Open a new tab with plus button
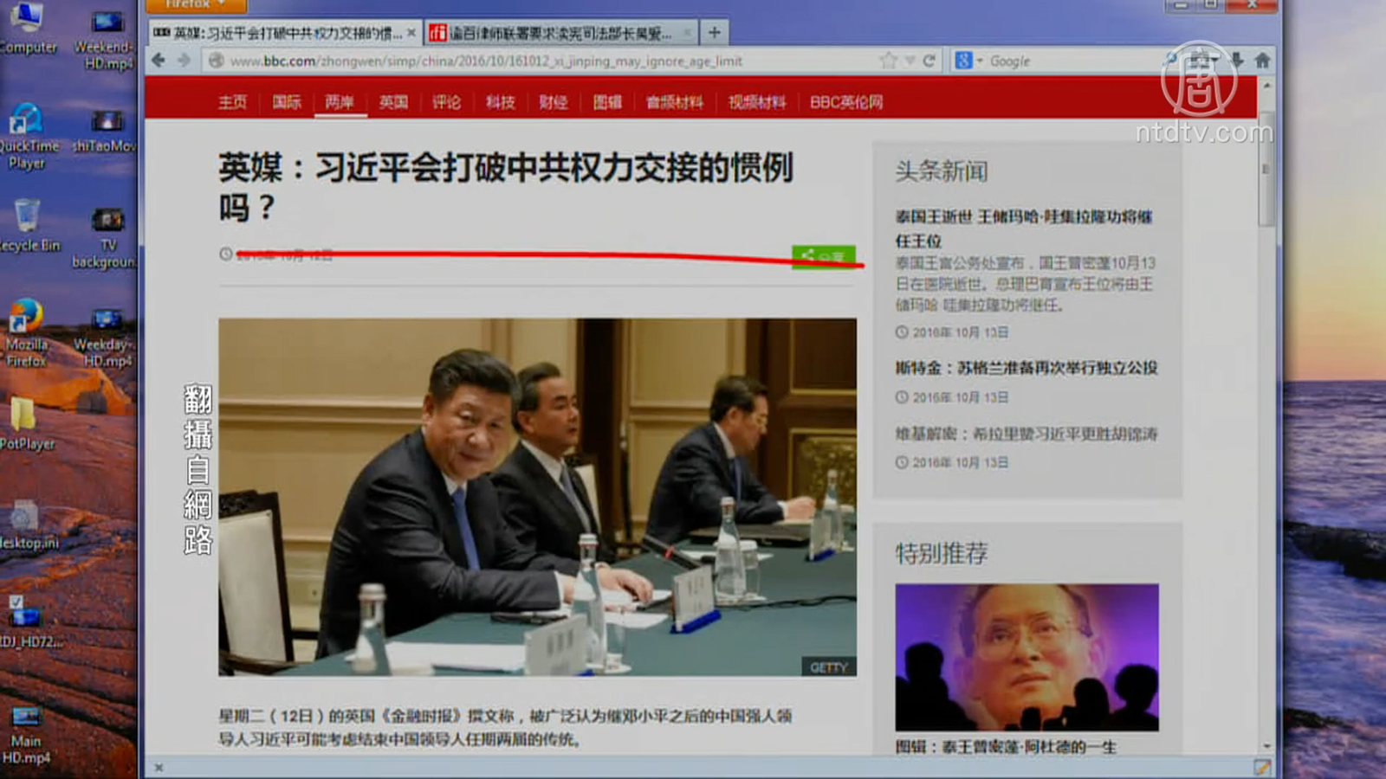The width and height of the screenshot is (1386, 779). pyautogui.click(x=714, y=33)
